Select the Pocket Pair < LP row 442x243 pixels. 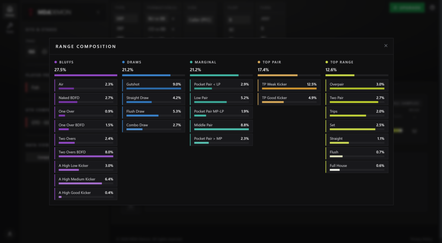coord(221,85)
